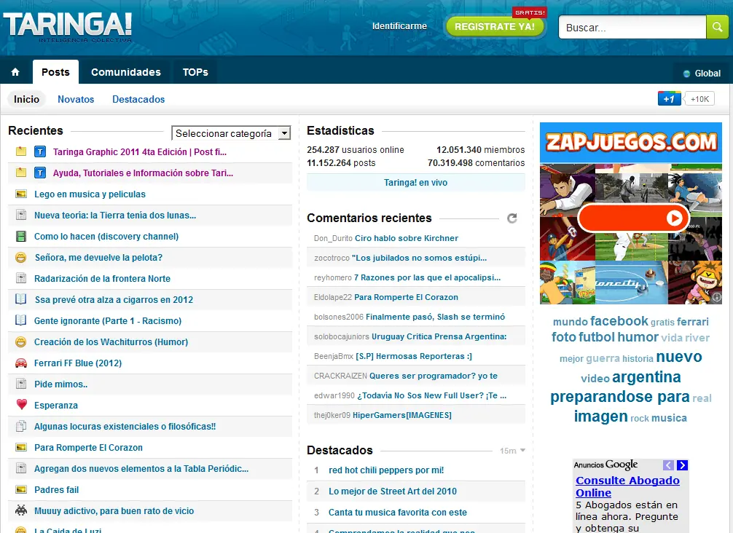Open post Lo mejor de Street Art del 2010
This screenshot has width=733, height=533.
coord(393,491)
